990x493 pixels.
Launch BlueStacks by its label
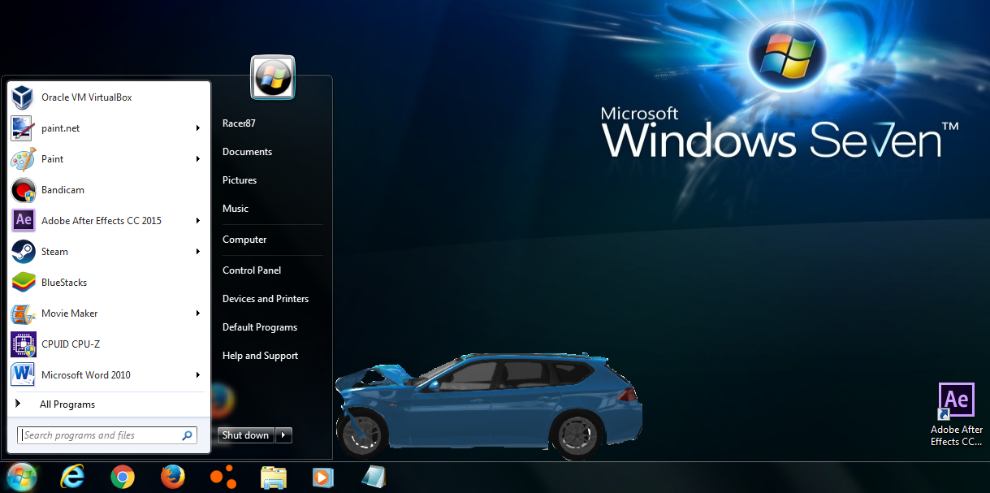click(64, 283)
